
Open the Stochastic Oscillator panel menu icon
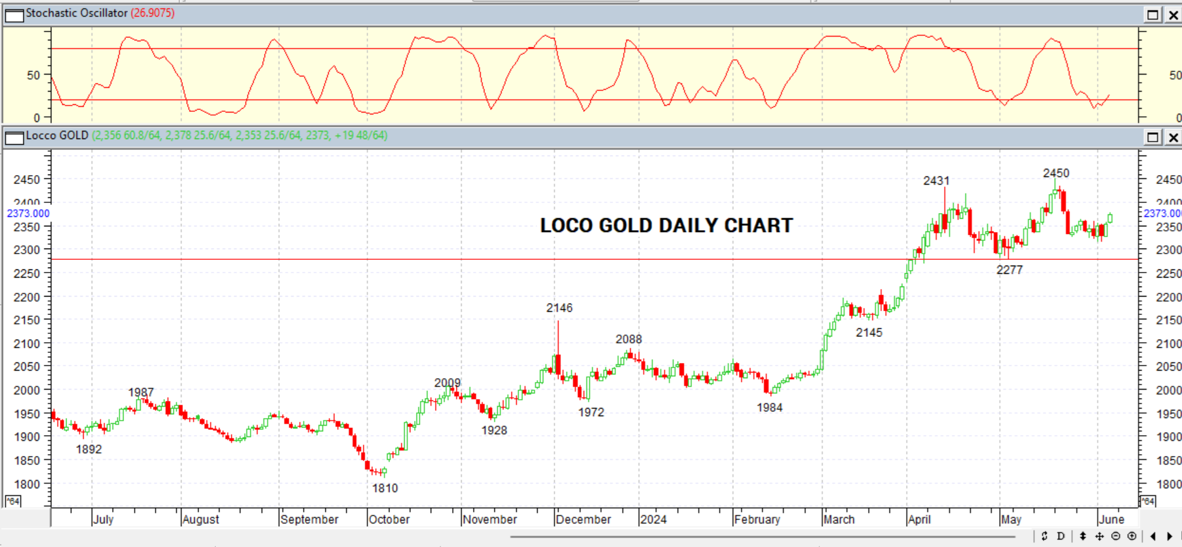(14, 15)
